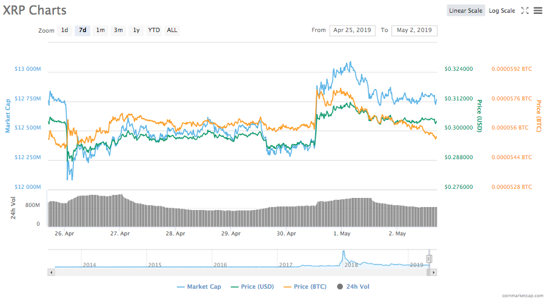Open the chart hamburger menu icon
This screenshot has height=299, width=549.
pyautogui.click(x=538, y=11)
